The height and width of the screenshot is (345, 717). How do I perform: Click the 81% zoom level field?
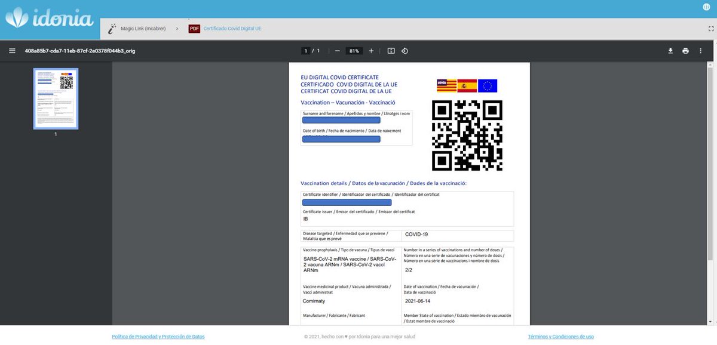(354, 51)
